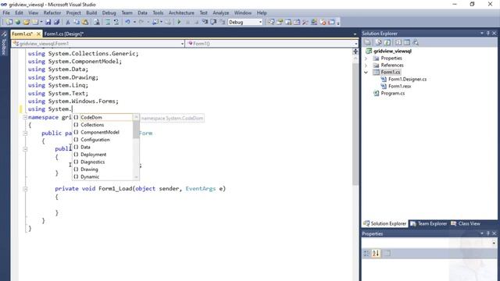The height and width of the screenshot is (281, 500).
Task: Close the Form1.cs editor tab
Action: point(38,34)
